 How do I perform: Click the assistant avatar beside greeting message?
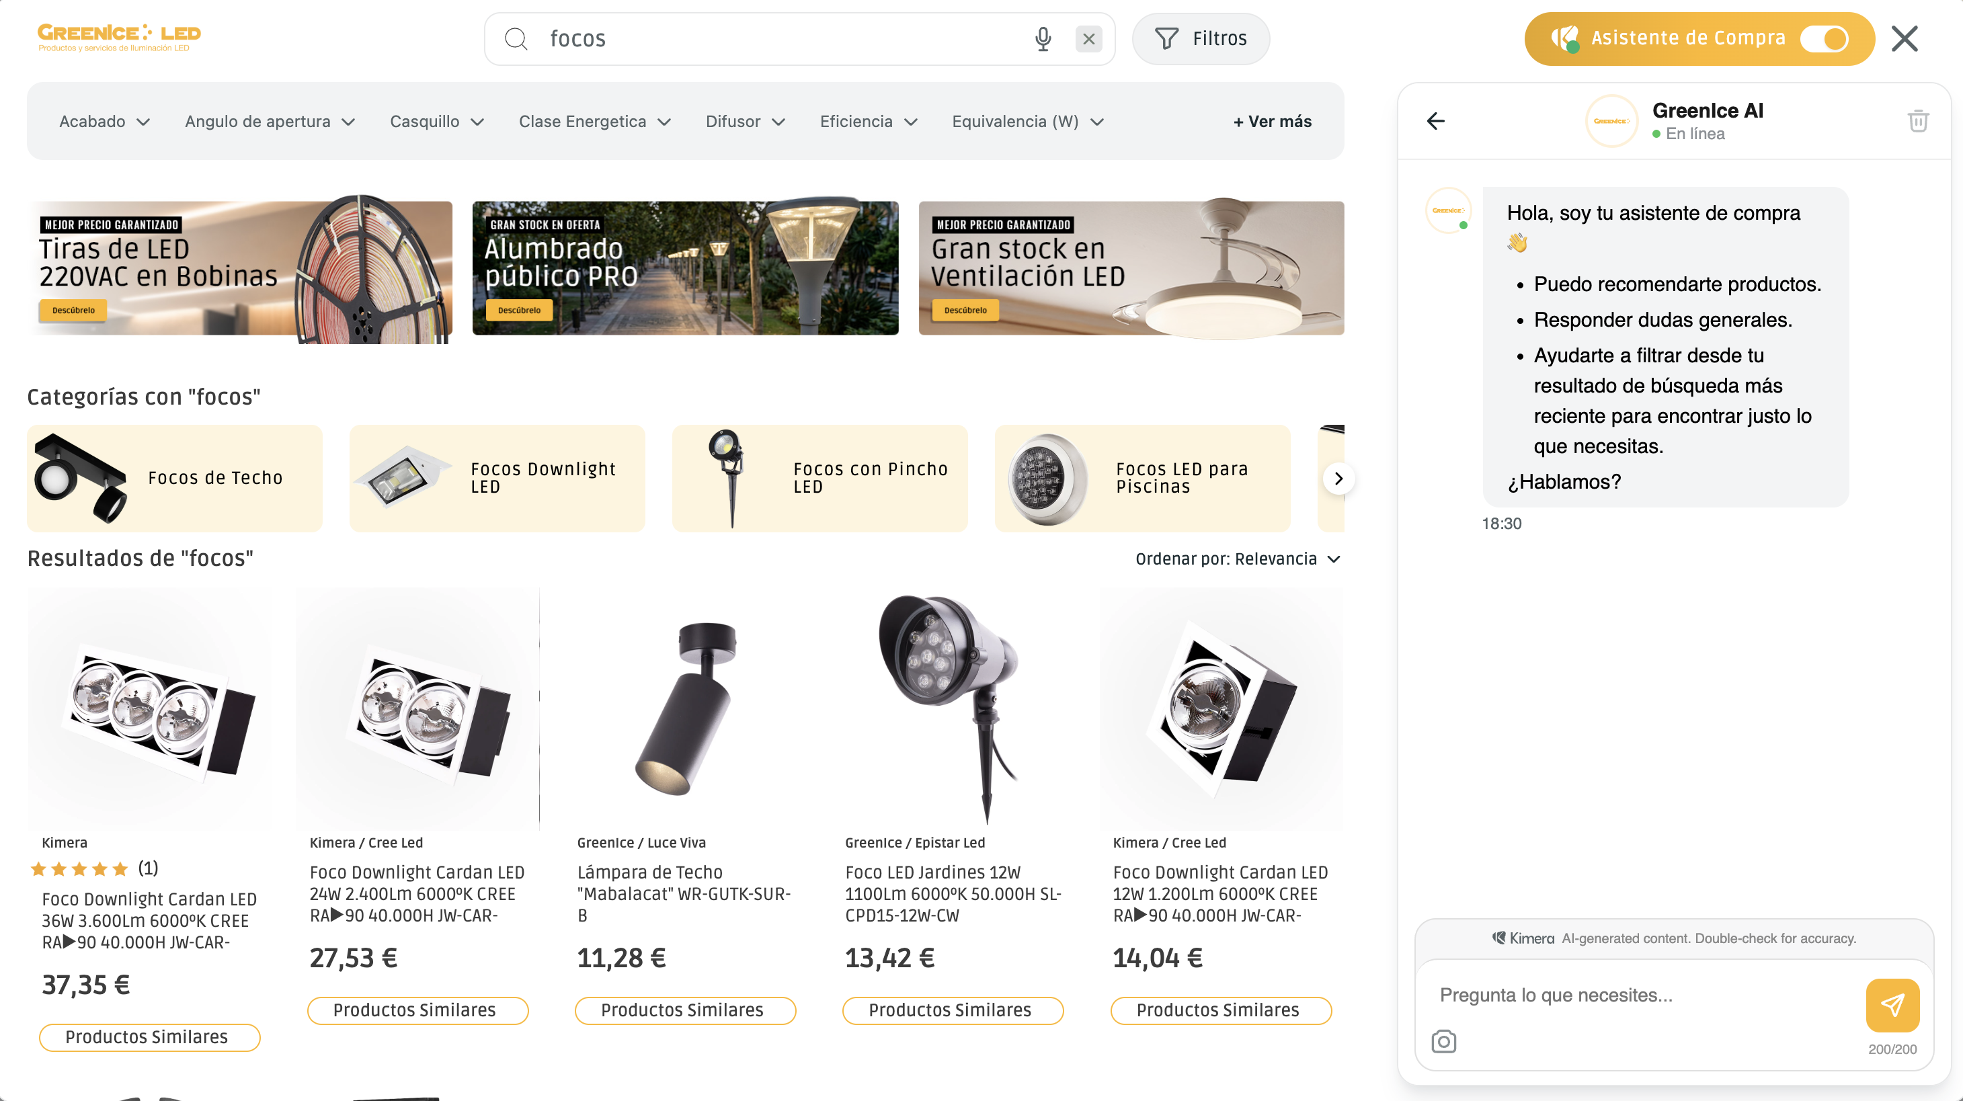[1448, 210]
